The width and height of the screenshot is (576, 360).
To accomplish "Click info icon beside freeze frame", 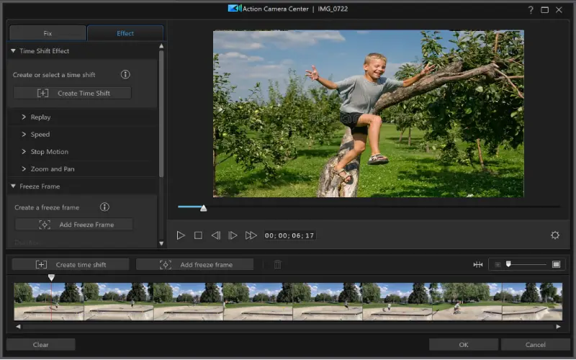I will point(104,207).
